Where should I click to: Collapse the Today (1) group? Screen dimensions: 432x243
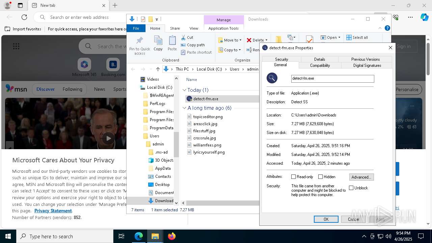coord(185,90)
